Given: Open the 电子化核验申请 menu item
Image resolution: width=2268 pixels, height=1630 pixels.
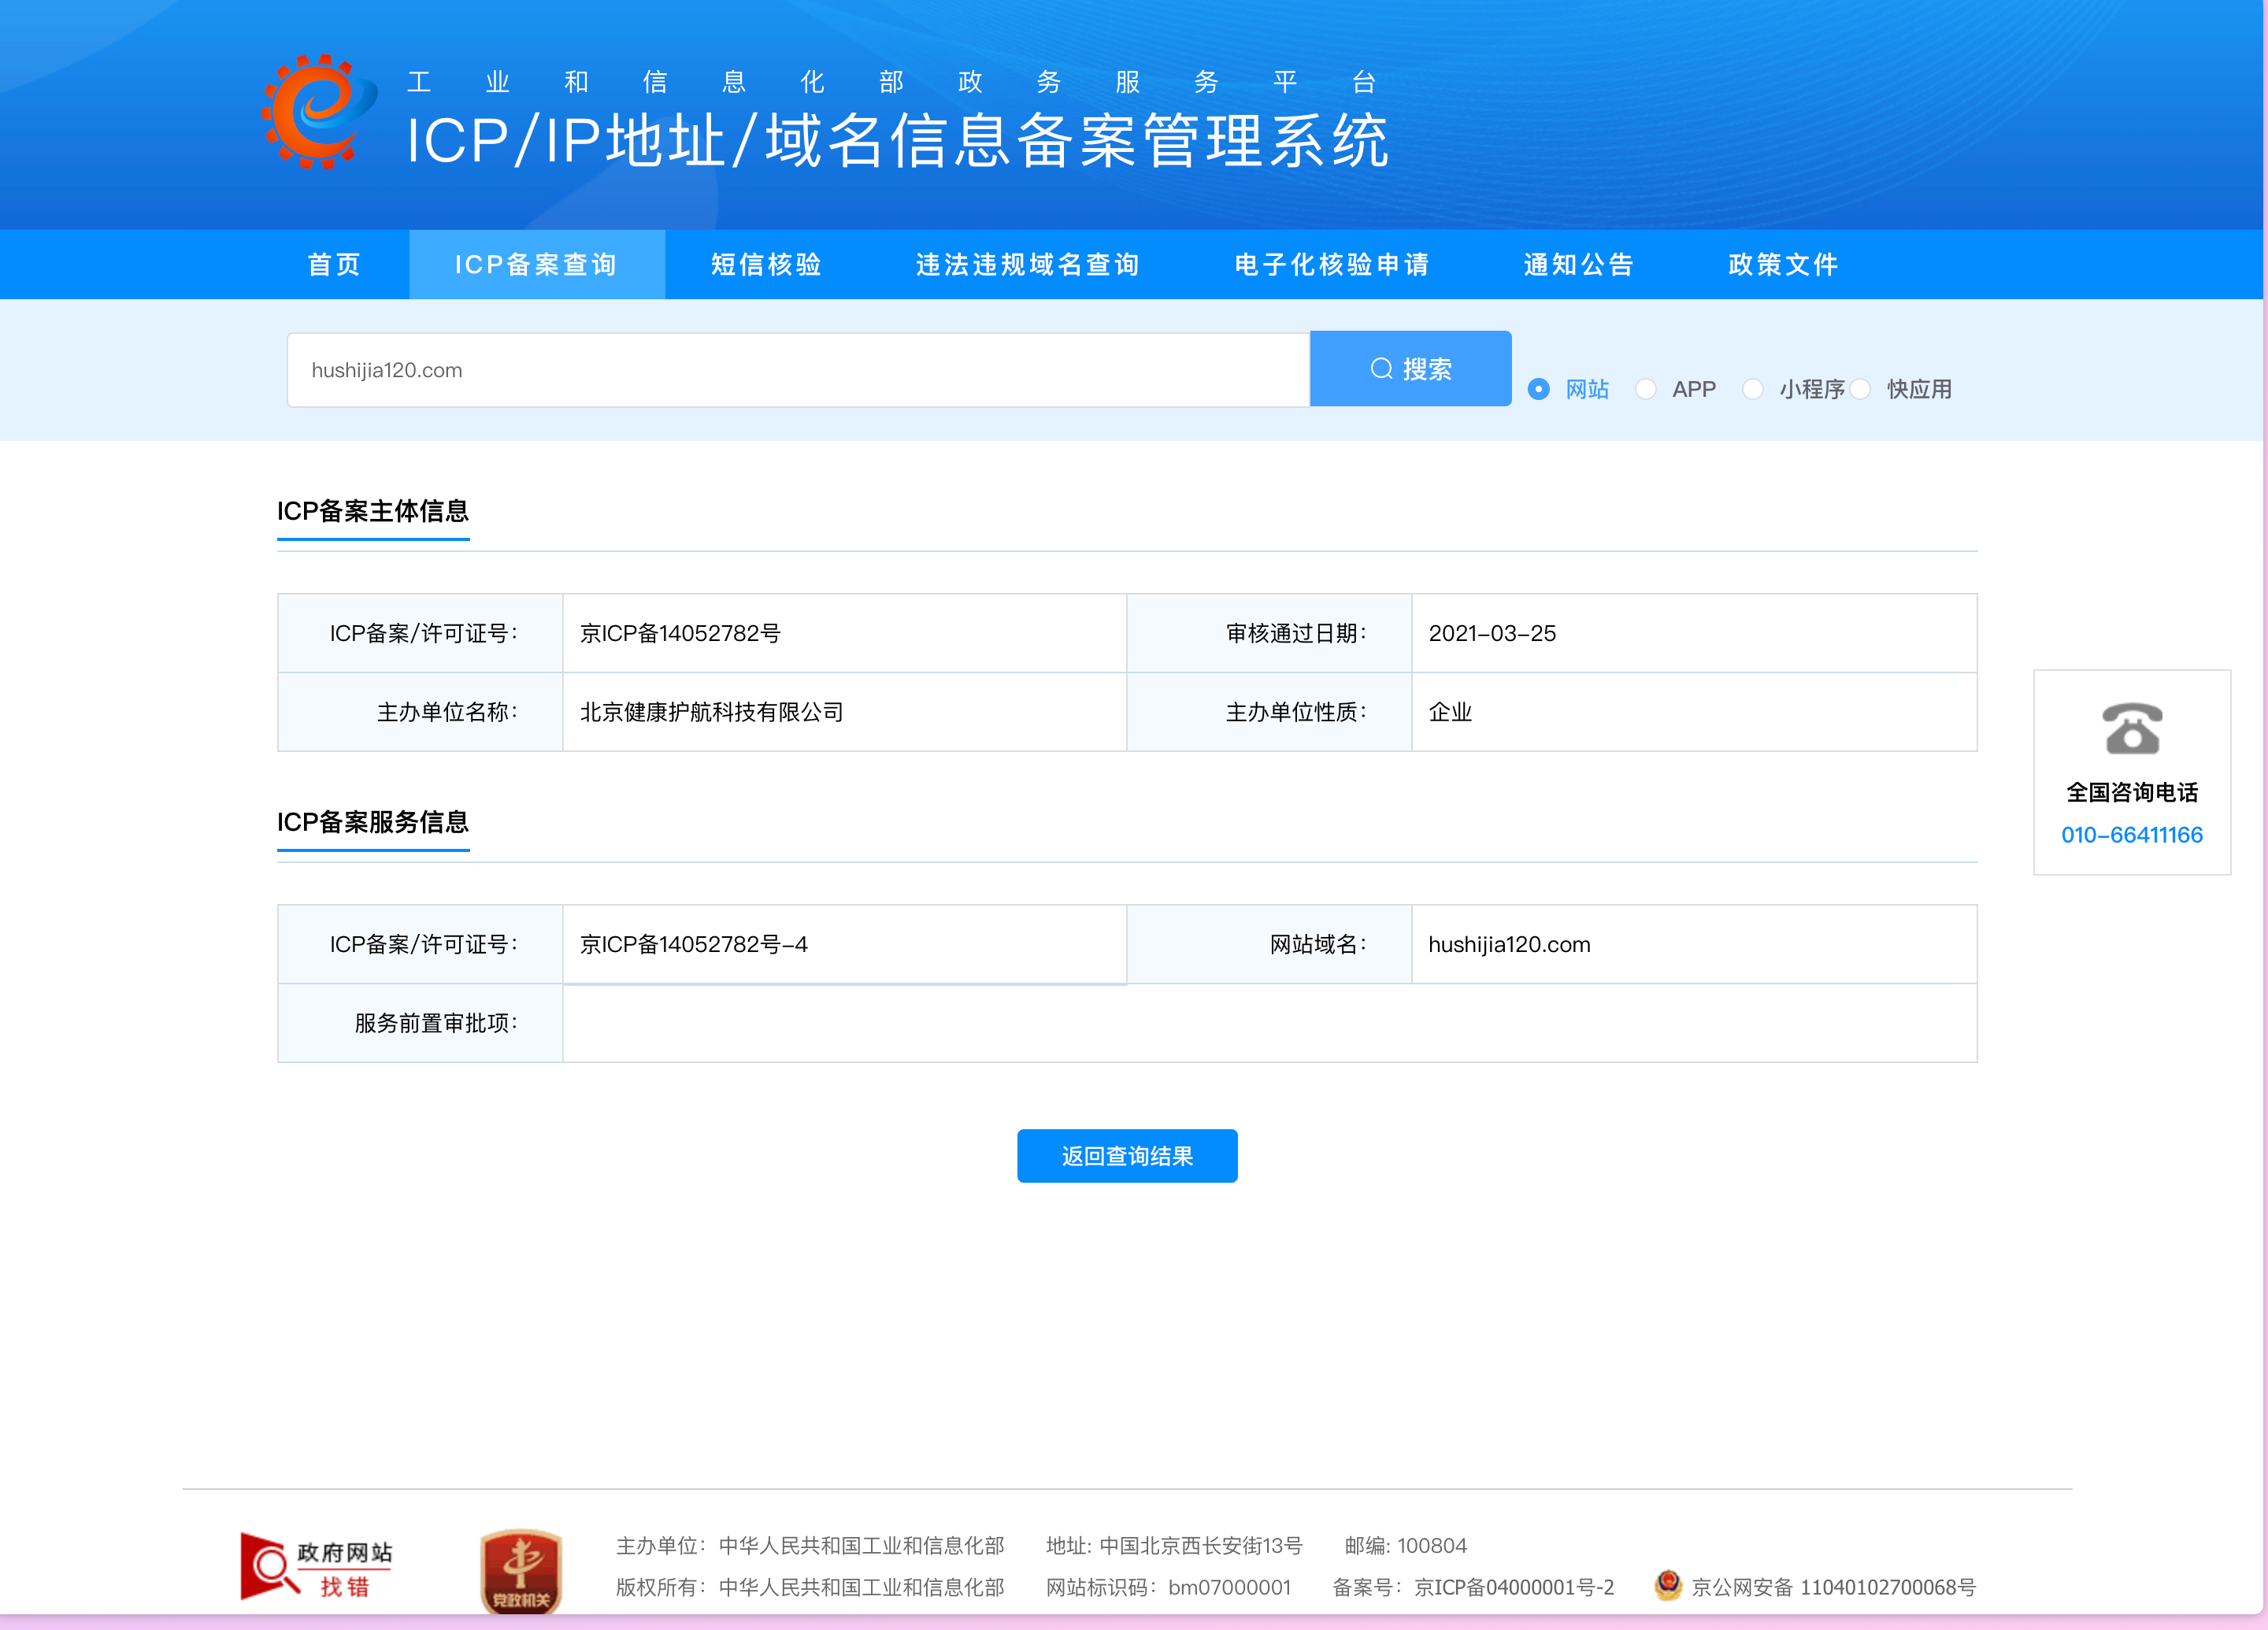Looking at the screenshot, I should coord(1331,265).
